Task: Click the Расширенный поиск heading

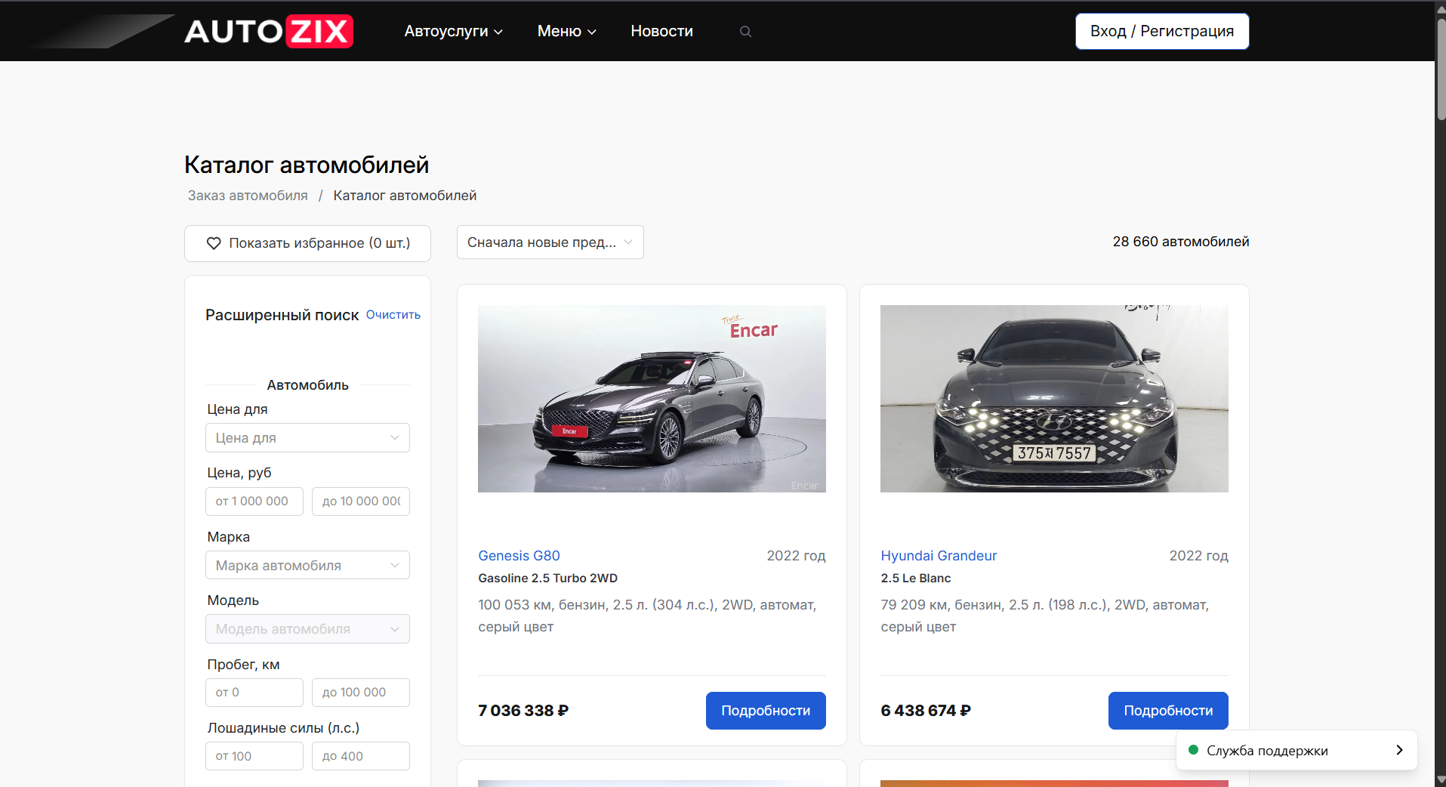Action: [282, 315]
